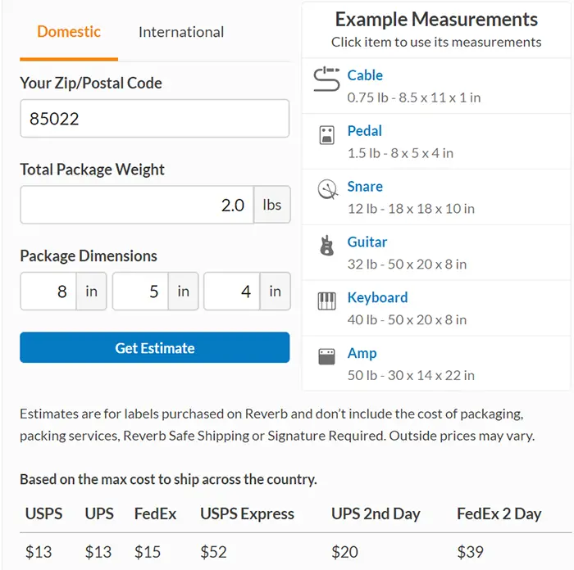
Task: Use the Guitar example measurements link
Action: point(367,242)
